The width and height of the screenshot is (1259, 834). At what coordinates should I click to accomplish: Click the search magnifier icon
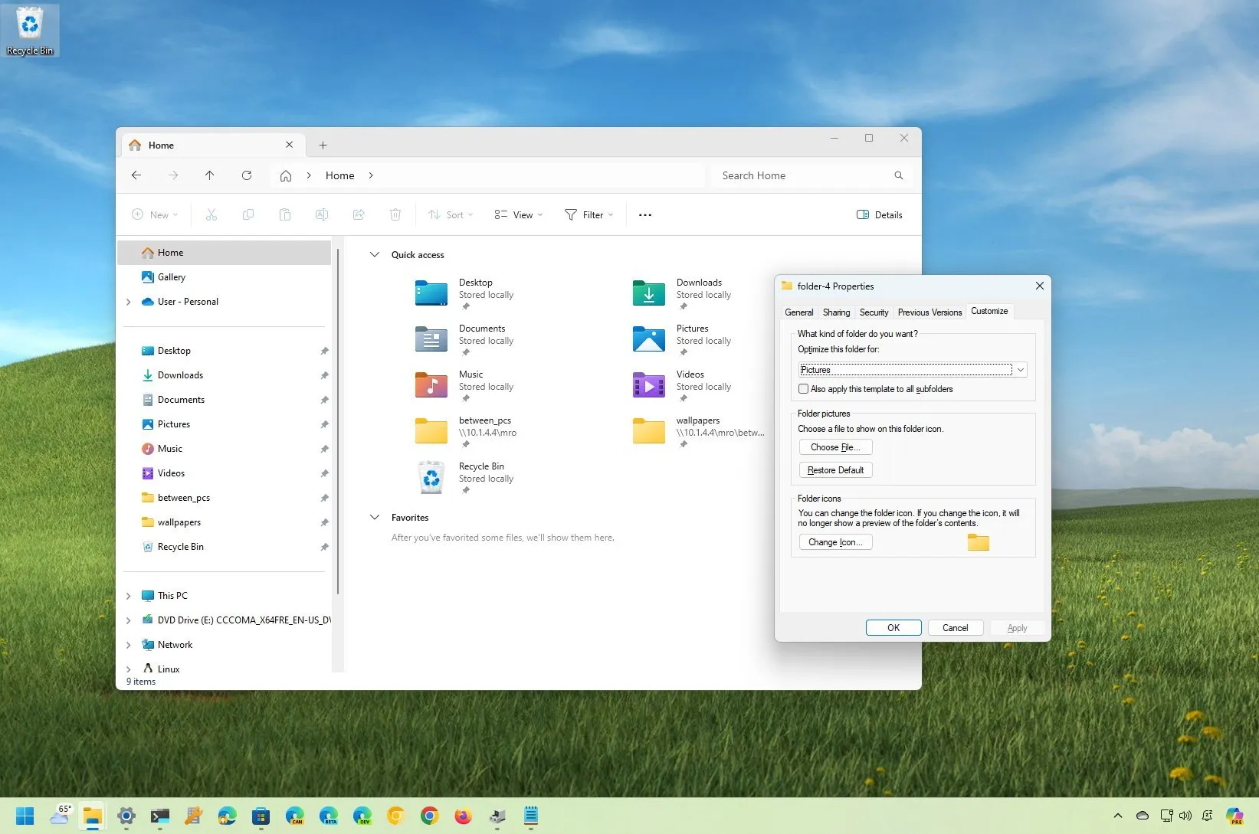pyautogui.click(x=899, y=175)
